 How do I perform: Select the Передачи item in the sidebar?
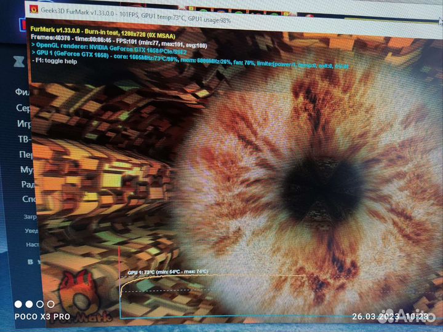point(25,154)
